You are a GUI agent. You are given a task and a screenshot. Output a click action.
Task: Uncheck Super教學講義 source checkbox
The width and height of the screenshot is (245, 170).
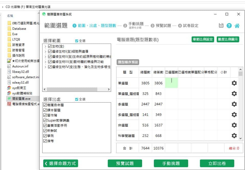click(x=45, y=120)
